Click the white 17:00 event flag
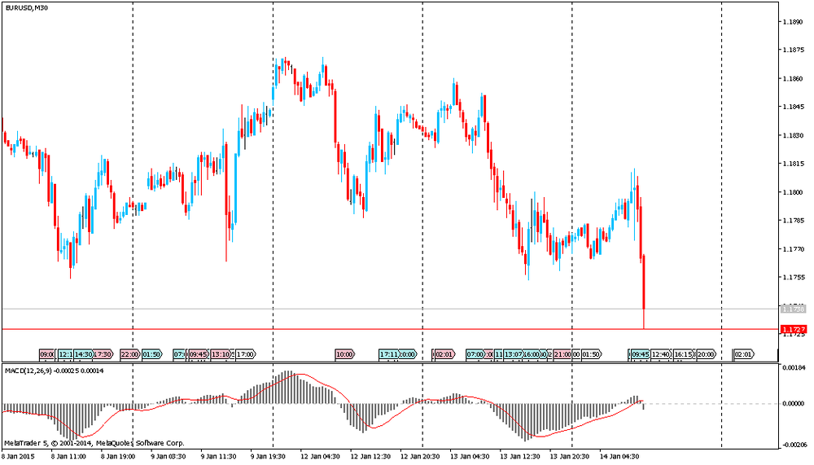This screenshot has width=814, height=465. [245, 354]
